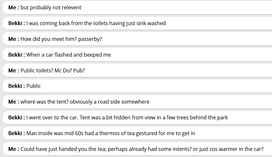272x157 pixels.
Task: Click the "Me :" label beside "Could have just handed"
Action: point(13,149)
